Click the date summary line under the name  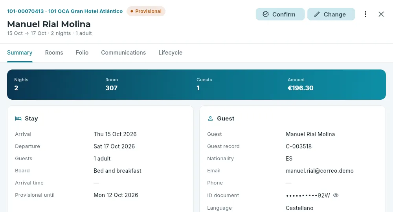[x=50, y=33]
